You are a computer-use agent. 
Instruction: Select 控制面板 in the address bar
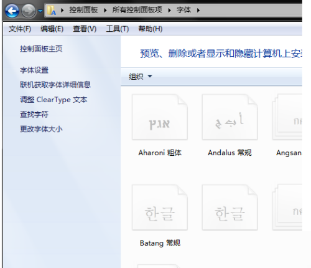(x=83, y=10)
